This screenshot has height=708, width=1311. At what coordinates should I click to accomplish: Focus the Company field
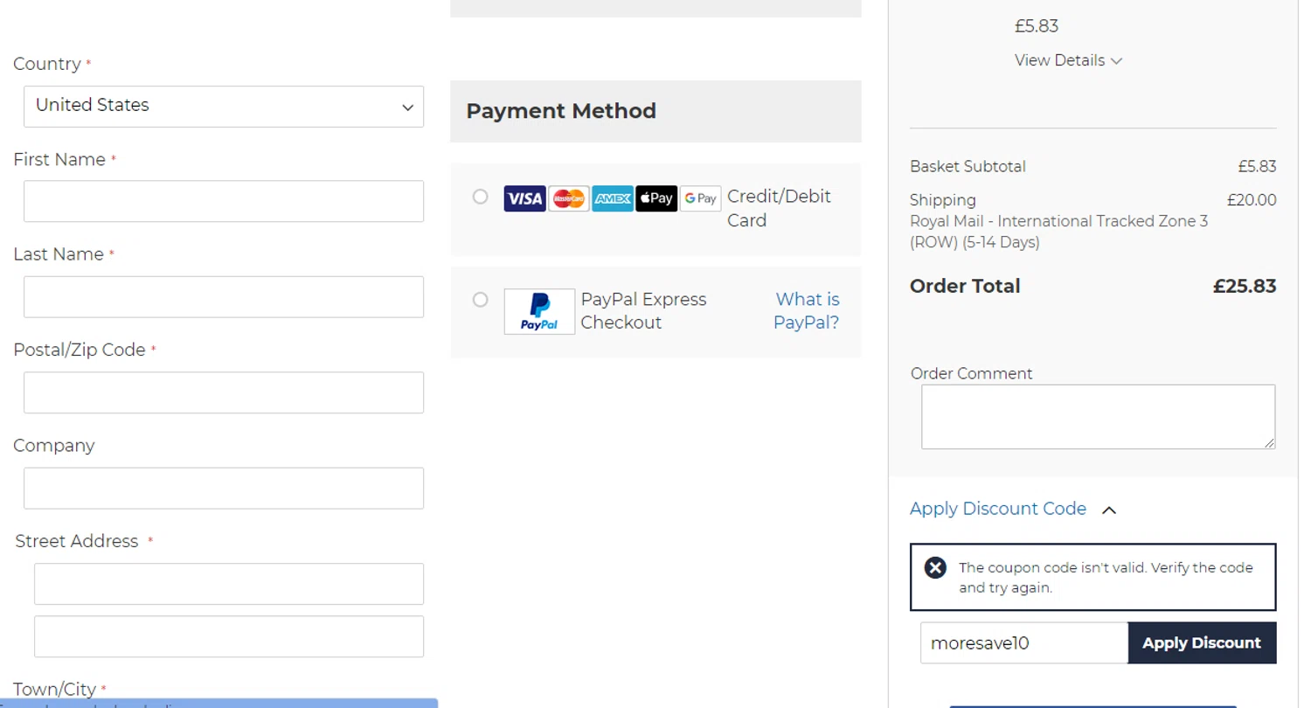224,488
